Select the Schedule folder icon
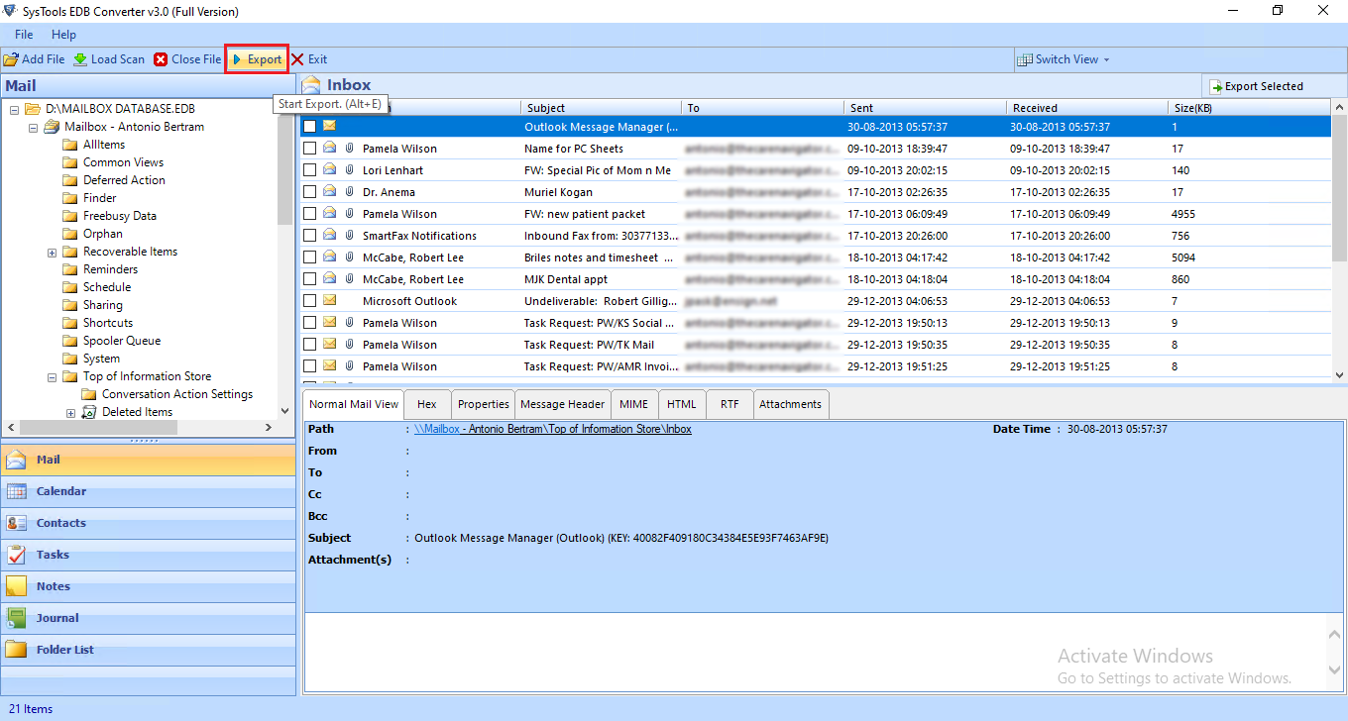 coord(70,287)
